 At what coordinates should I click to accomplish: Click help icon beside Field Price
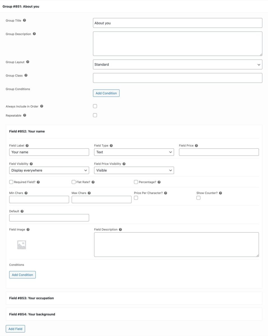coord(197,146)
